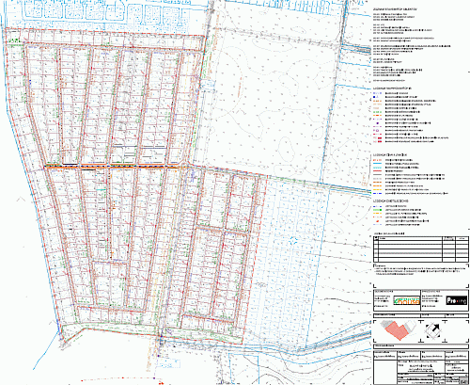Click the north arrow compass symbol
470x385 pixels.
(x=433, y=330)
